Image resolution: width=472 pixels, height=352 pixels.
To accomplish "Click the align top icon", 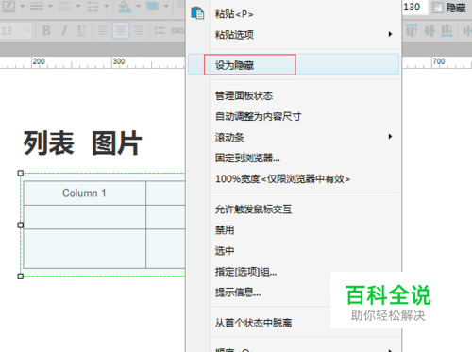I will click(412, 30).
